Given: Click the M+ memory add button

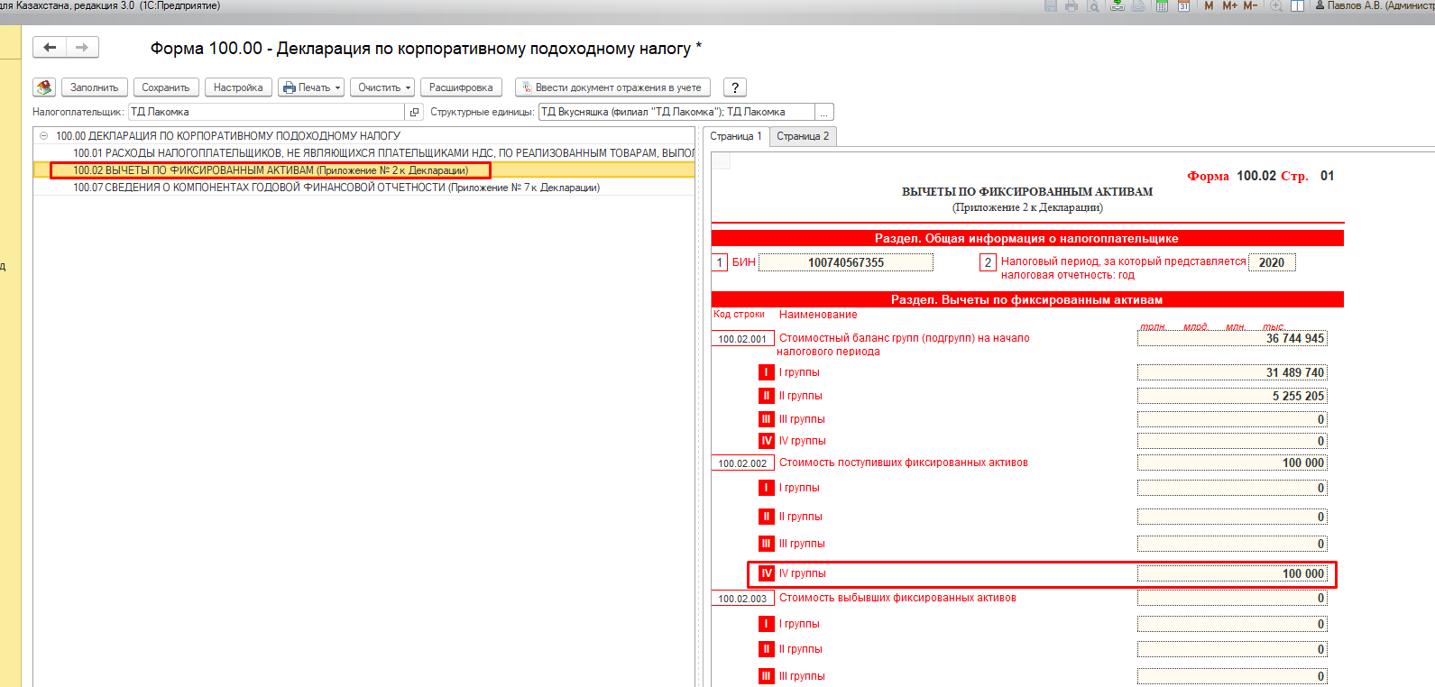Looking at the screenshot, I should point(1230,5).
